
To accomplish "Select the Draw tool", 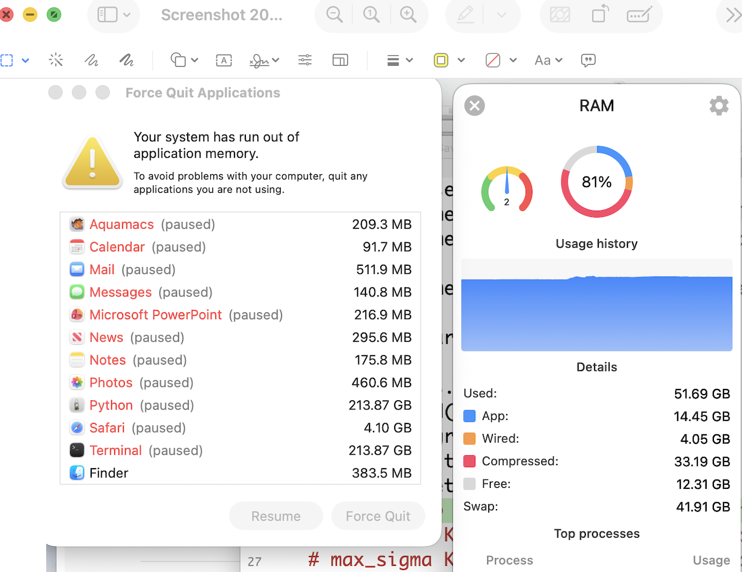I will (x=127, y=60).
